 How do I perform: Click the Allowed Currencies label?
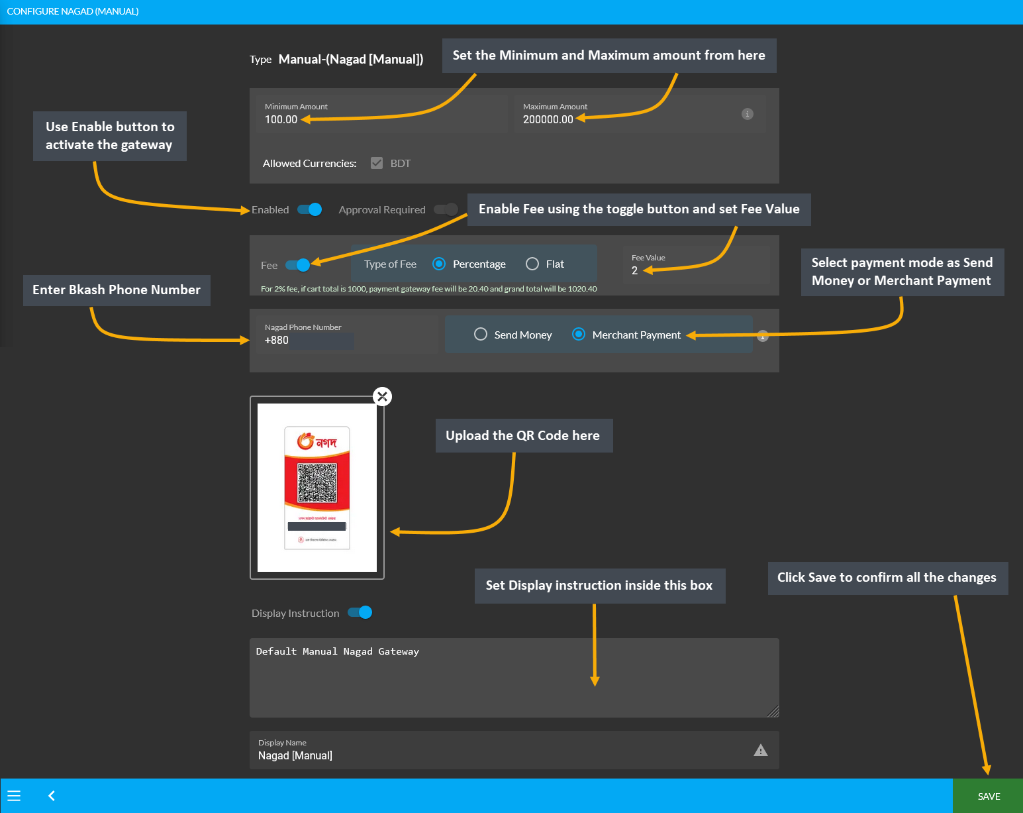click(309, 163)
